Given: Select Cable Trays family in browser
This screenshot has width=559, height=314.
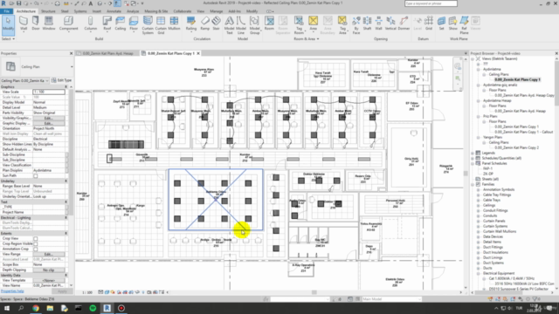Looking at the screenshot, I should point(491,200).
